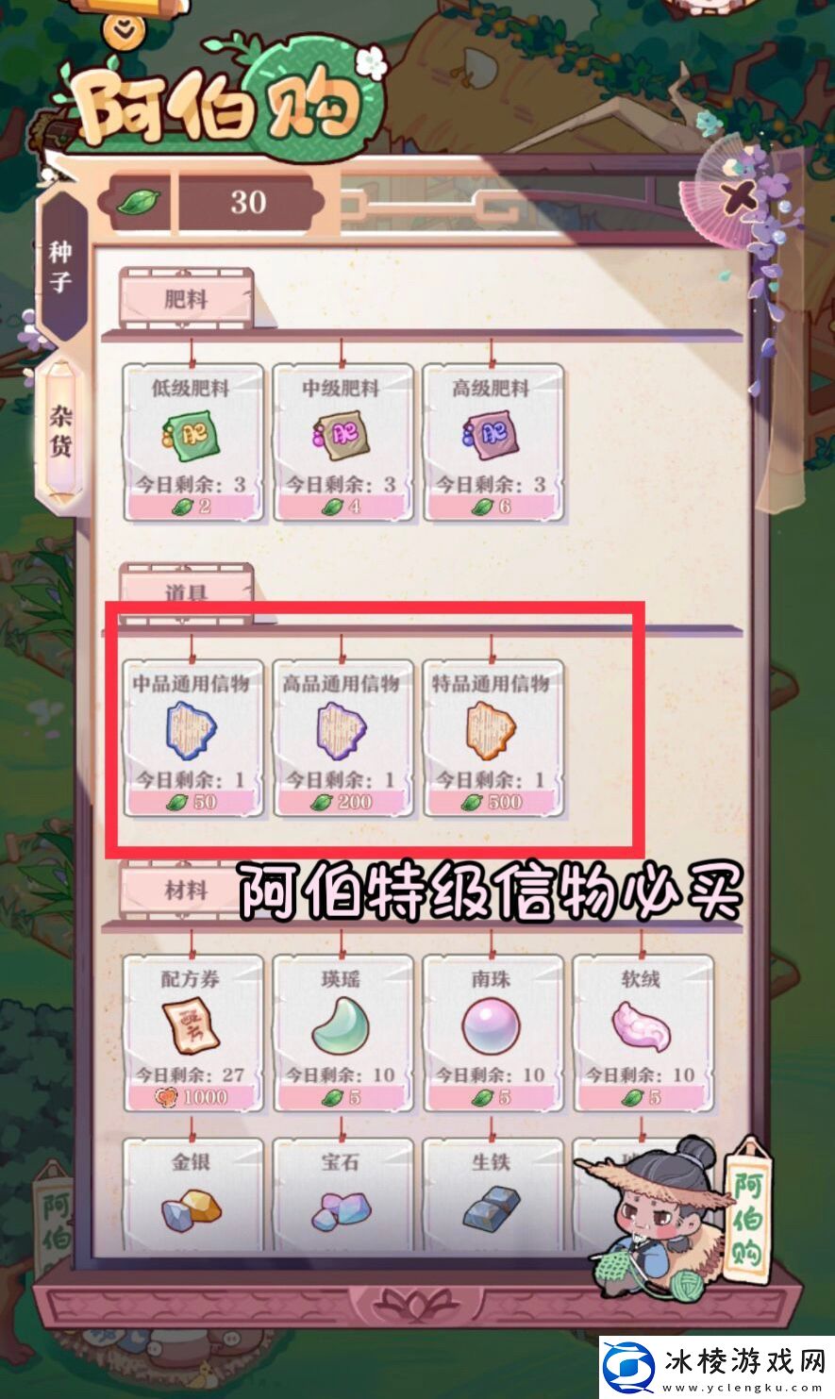Choose the 软绒 material item
Screen dimensions: 835x1399
(x=643, y=1033)
